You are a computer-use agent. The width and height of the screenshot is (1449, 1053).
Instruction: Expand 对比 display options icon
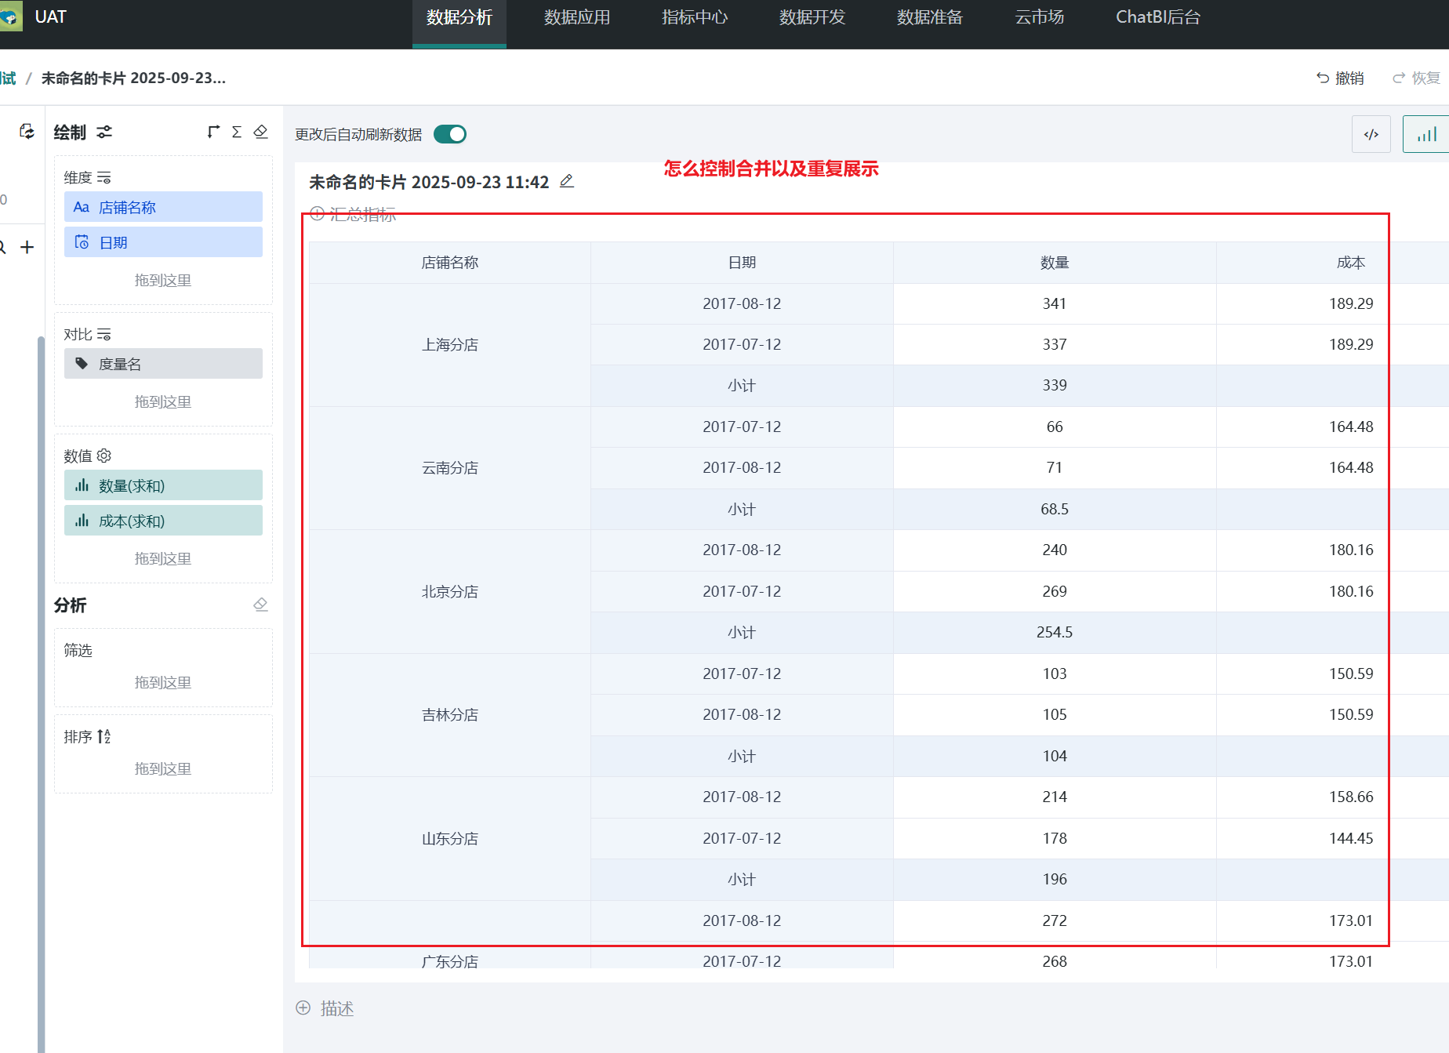tap(104, 335)
